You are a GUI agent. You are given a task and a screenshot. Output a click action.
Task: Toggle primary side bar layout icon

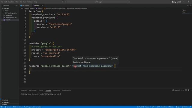[173, 2]
